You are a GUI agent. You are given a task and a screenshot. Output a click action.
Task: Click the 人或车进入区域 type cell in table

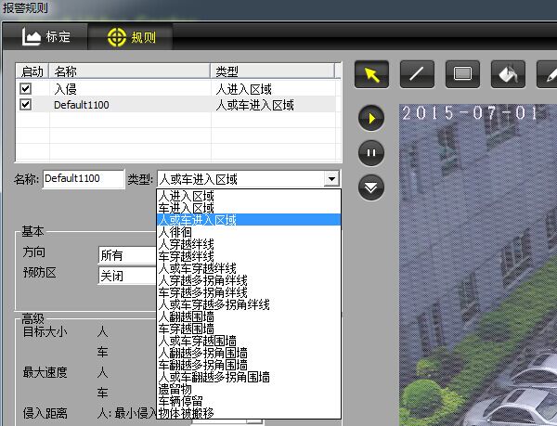tap(273, 105)
